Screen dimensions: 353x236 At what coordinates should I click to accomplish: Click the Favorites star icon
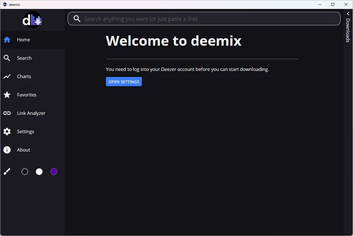[x=7, y=95]
